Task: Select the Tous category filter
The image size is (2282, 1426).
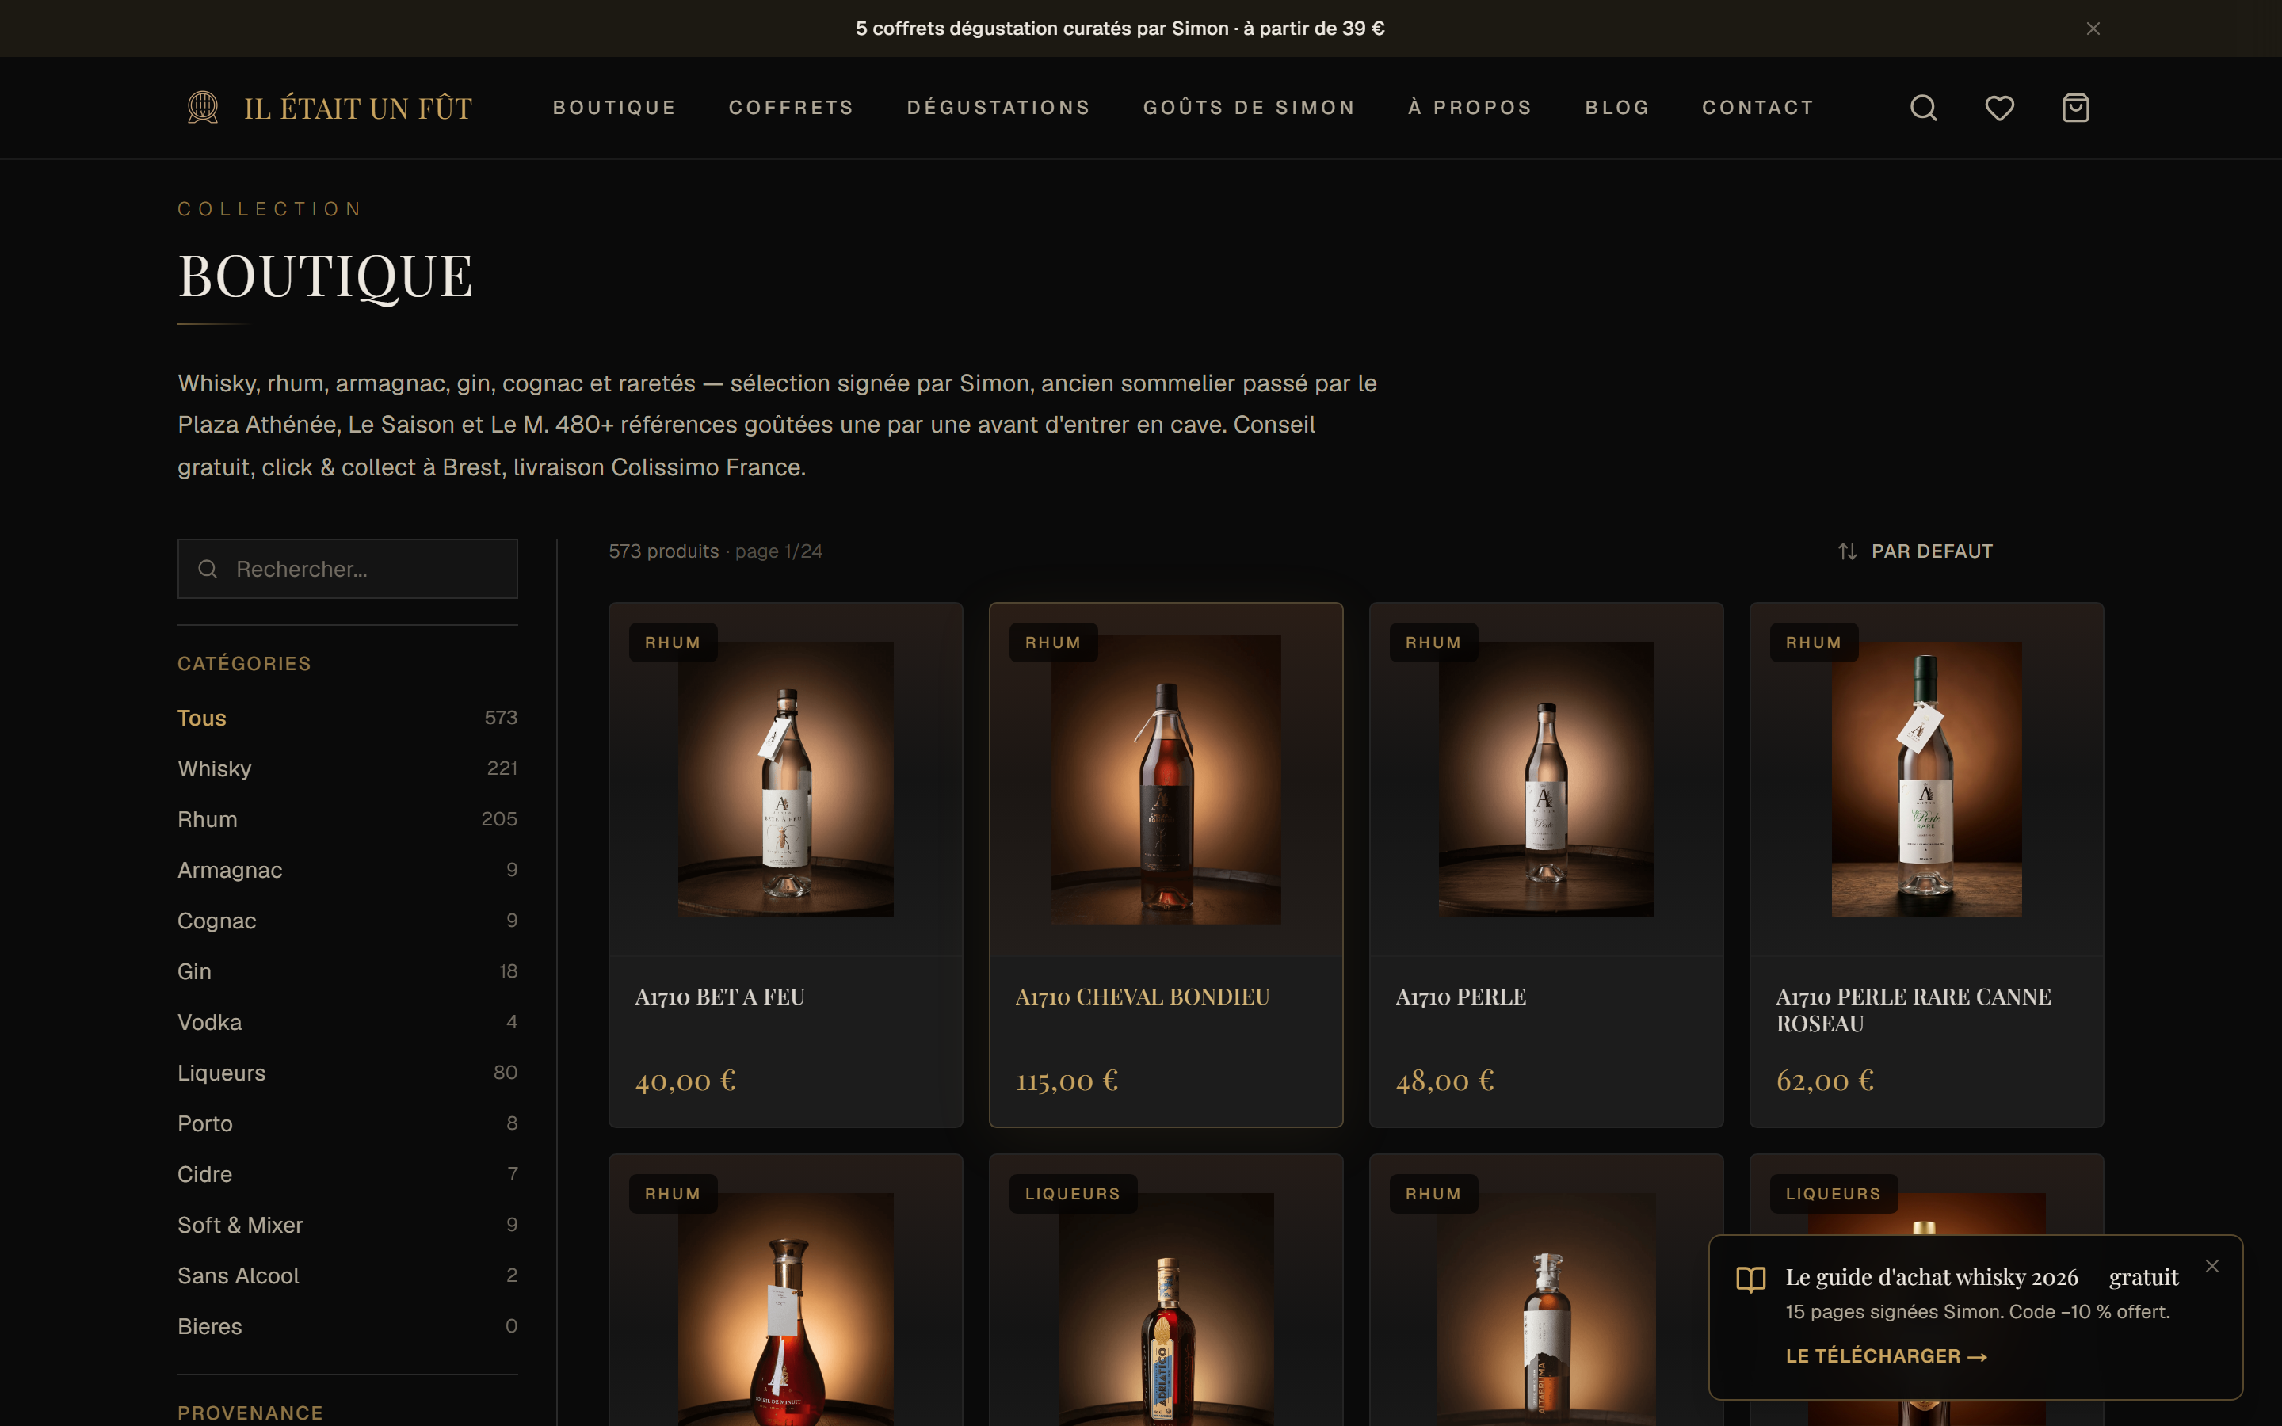Action: click(347, 718)
